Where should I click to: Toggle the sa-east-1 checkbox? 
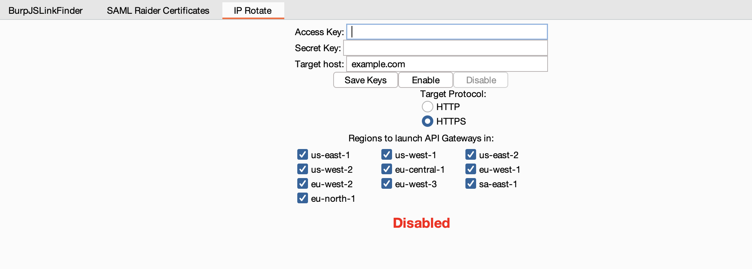pos(471,184)
